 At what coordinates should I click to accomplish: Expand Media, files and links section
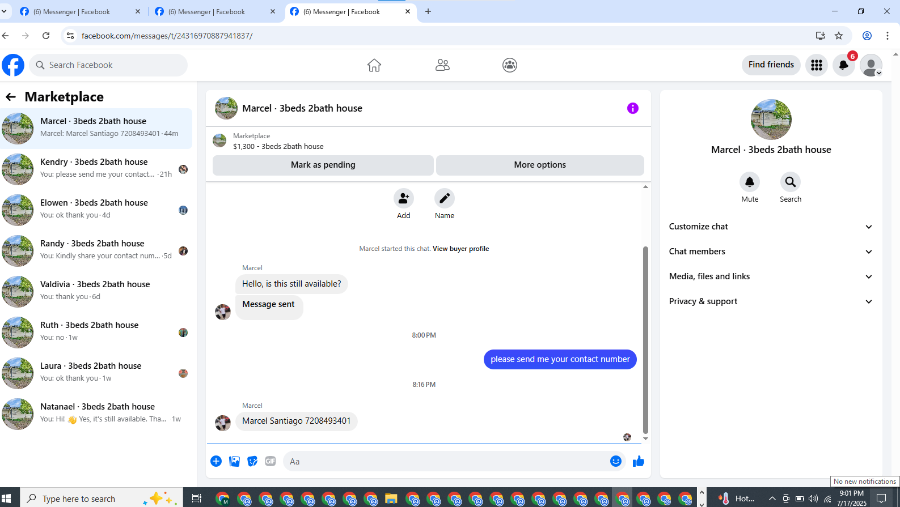point(771,276)
